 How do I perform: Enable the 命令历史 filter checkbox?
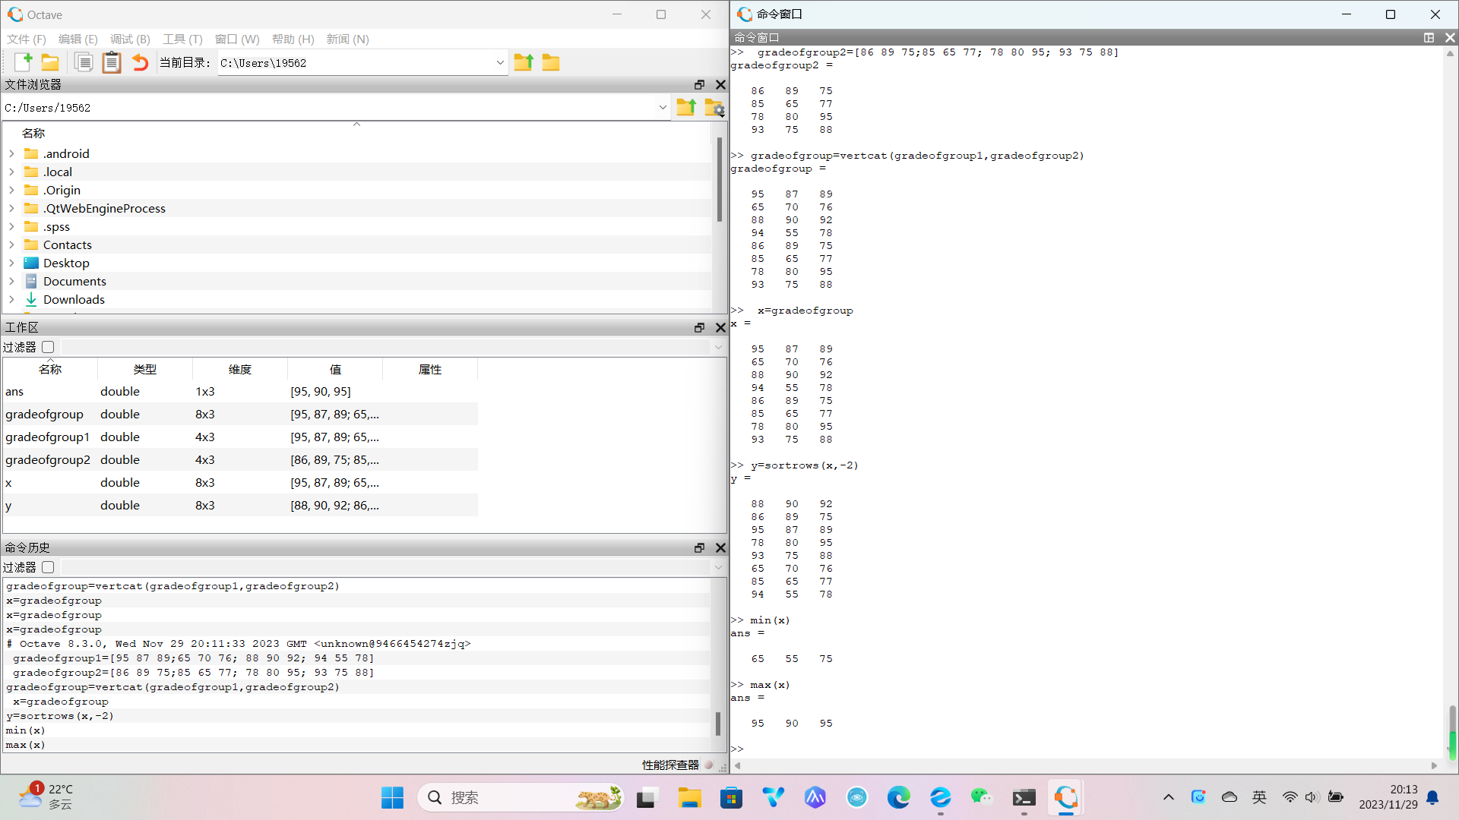coord(48,567)
